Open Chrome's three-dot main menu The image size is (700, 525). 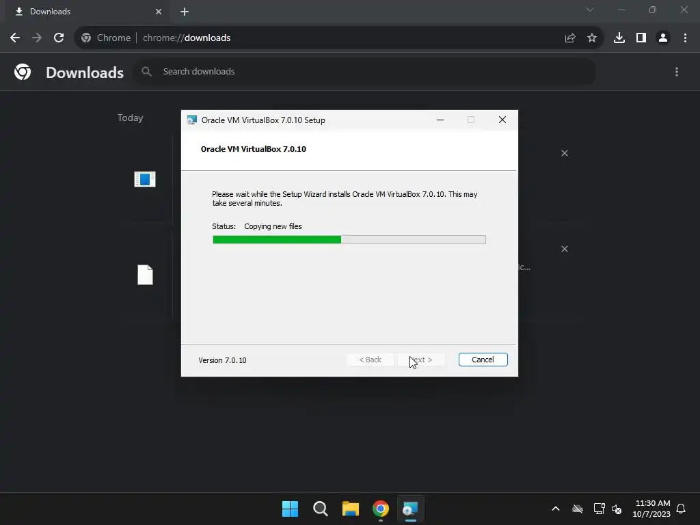click(685, 38)
